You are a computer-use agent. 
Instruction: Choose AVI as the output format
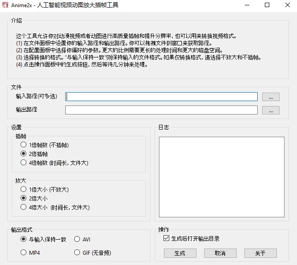click(77, 239)
